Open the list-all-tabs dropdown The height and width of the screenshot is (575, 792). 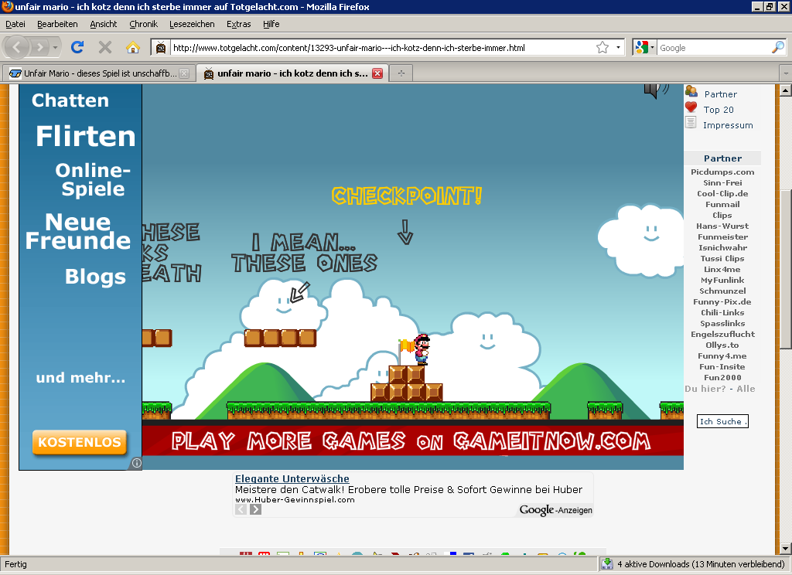(786, 73)
